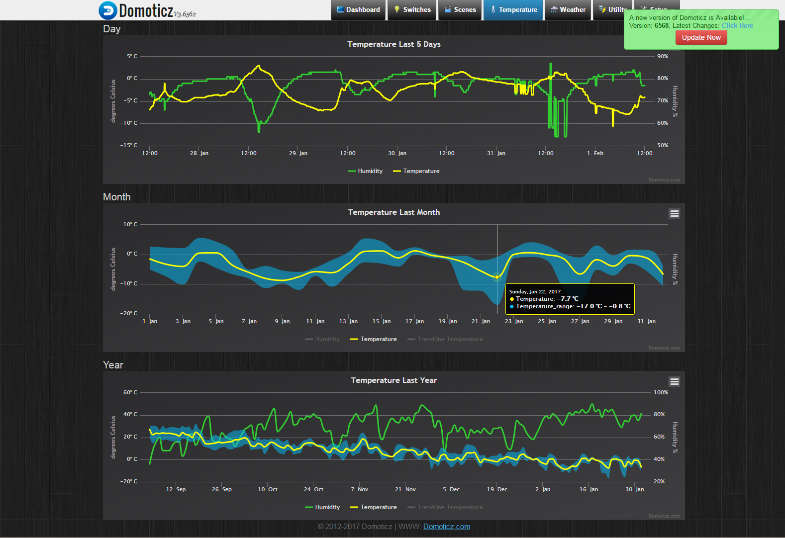Expand chart context menu on Temperature Last Year
Image resolution: width=785 pixels, height=538 pixels.
(x=674, y=382)
